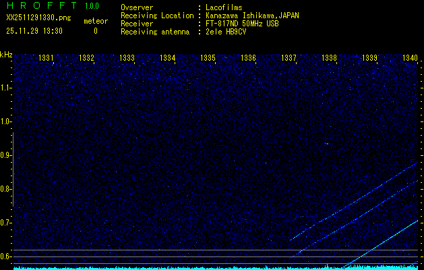Viewport: 424px width, 270px height.
Task: Click the kHz axis unit label
Action: (x=6, y=54)
